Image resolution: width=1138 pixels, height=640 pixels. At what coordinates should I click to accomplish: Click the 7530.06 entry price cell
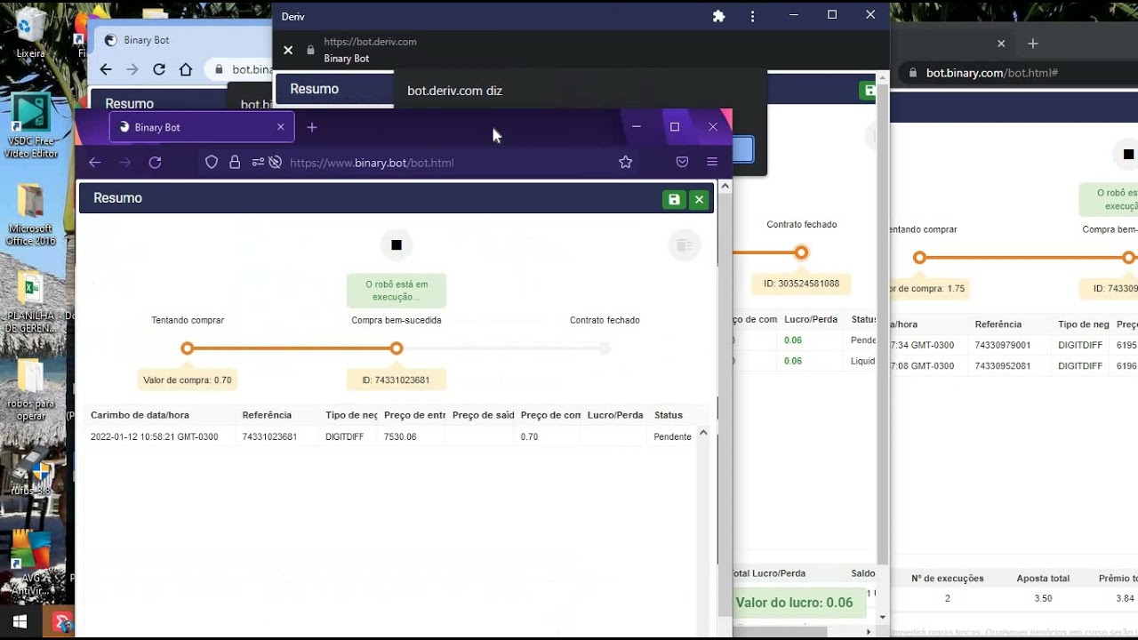400,436
